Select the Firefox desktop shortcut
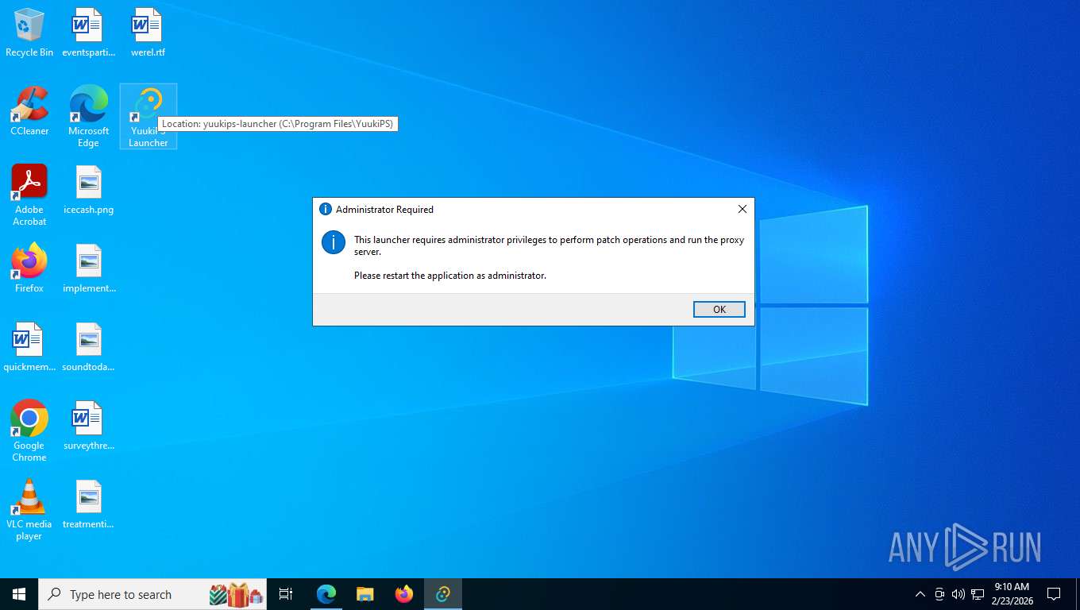The width and height of the screenshot is (1080, 610). (29, 268)
